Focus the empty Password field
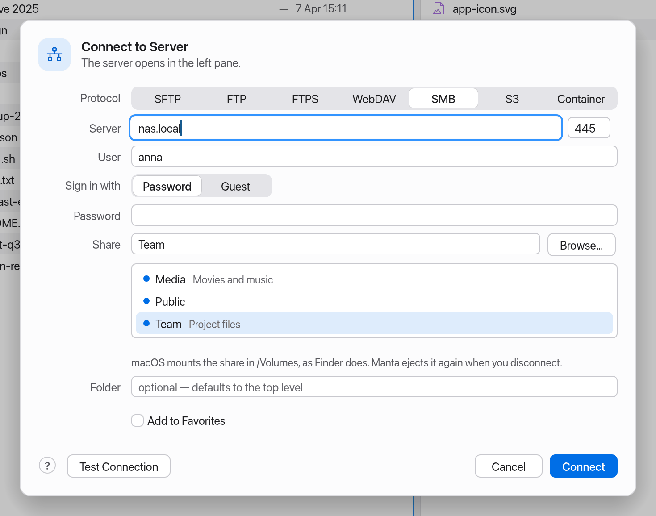The image size is (656, 516). click(x=374, y=216)
